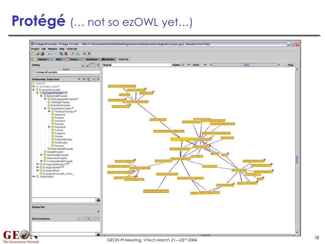Click the class tree search field

(x=63, y=200)
